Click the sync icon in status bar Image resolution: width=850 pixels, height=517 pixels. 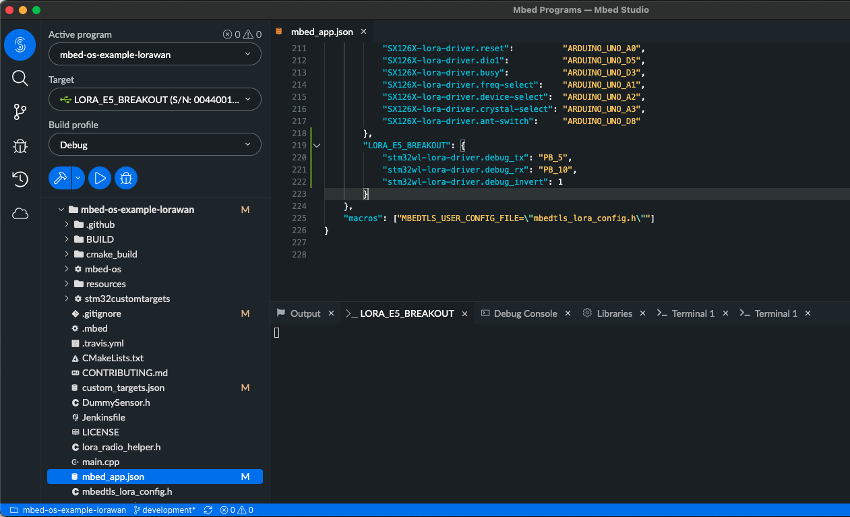208,510
